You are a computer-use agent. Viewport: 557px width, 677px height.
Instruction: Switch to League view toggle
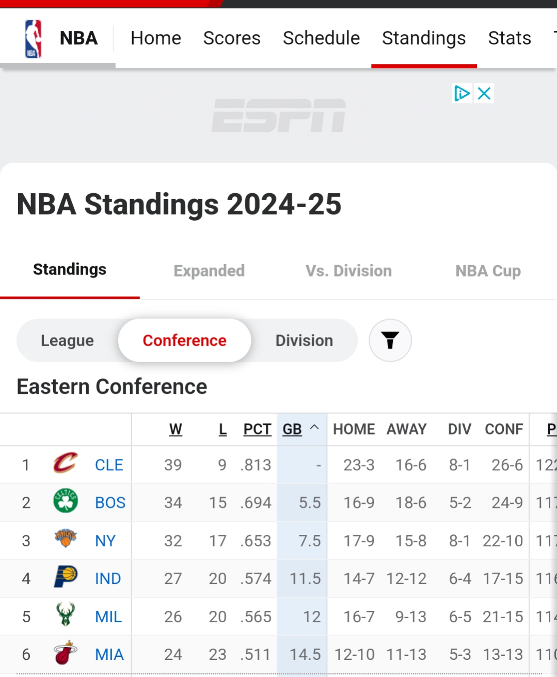coord(67,341)
